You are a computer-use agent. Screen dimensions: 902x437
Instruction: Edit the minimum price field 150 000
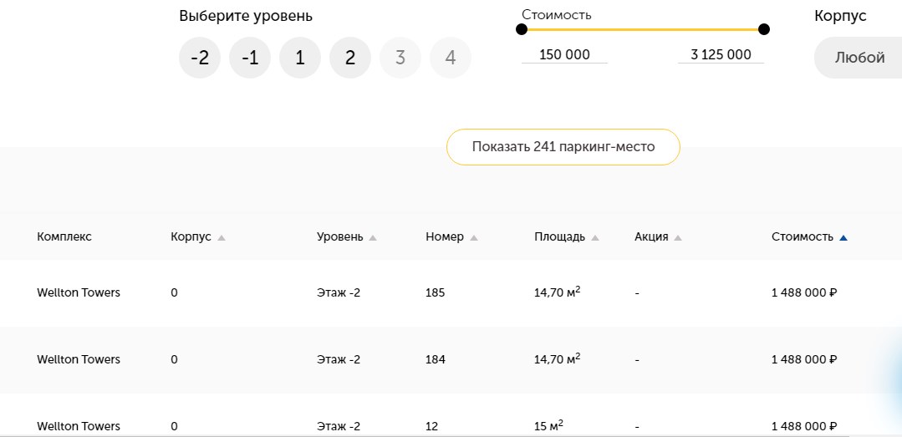564,54
